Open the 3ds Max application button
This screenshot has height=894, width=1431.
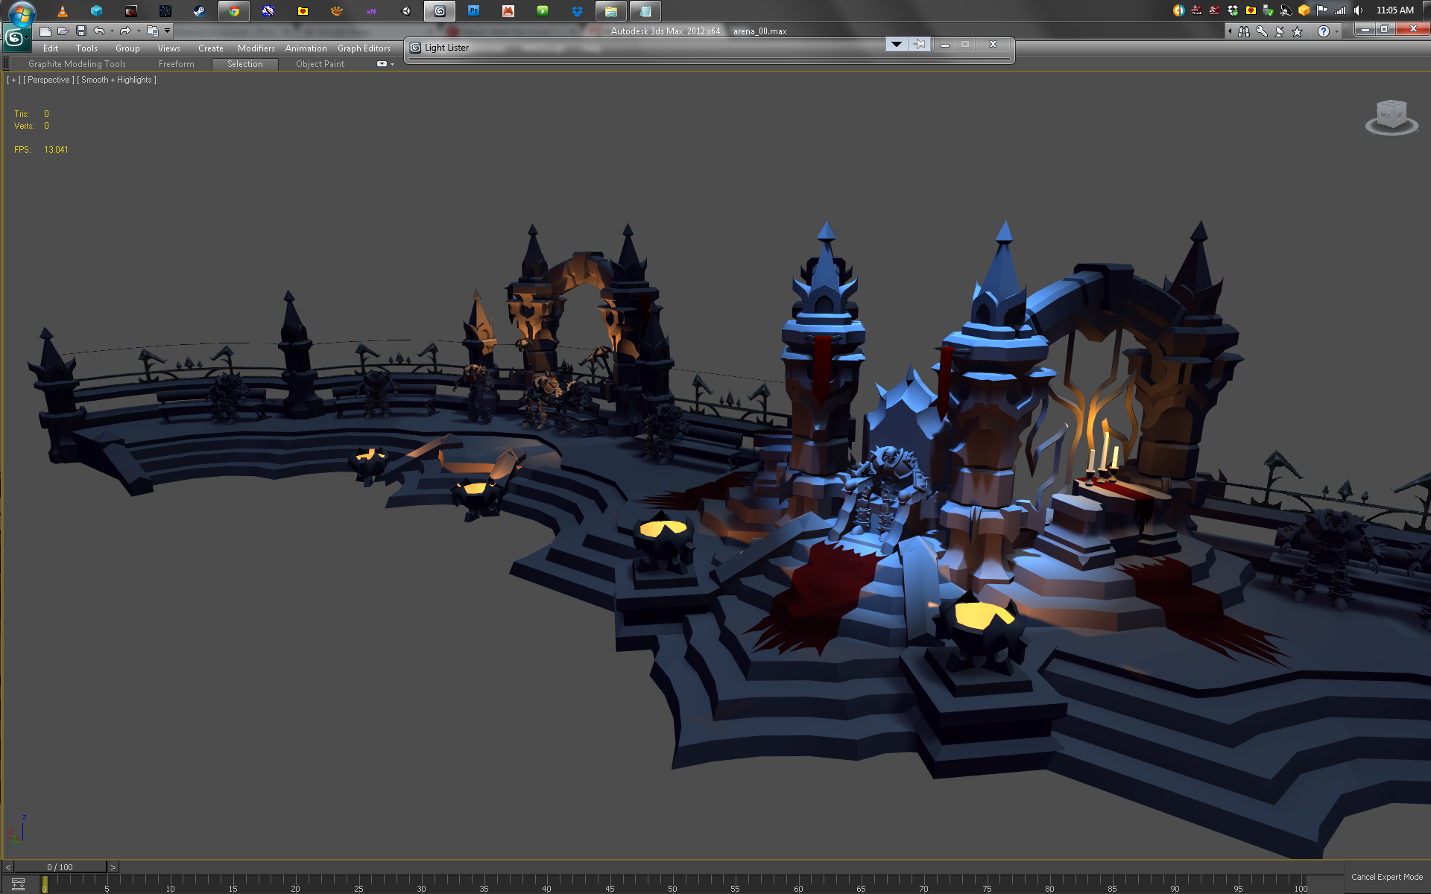(14, 37)
